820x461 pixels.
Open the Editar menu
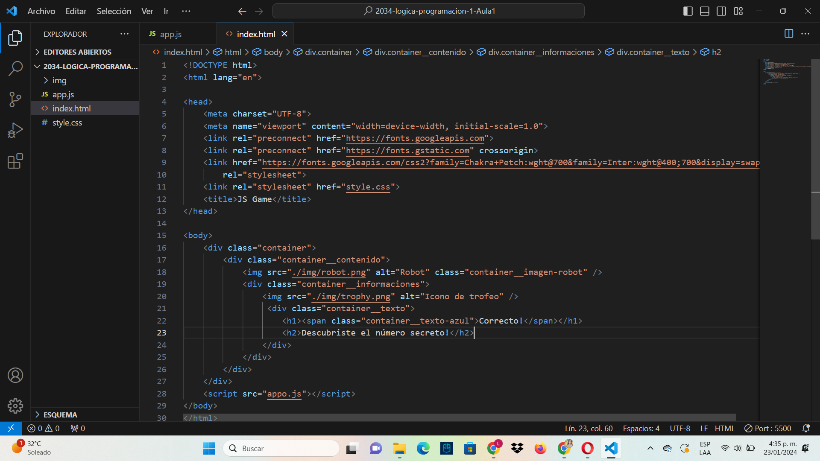click(x=76, y=11)
